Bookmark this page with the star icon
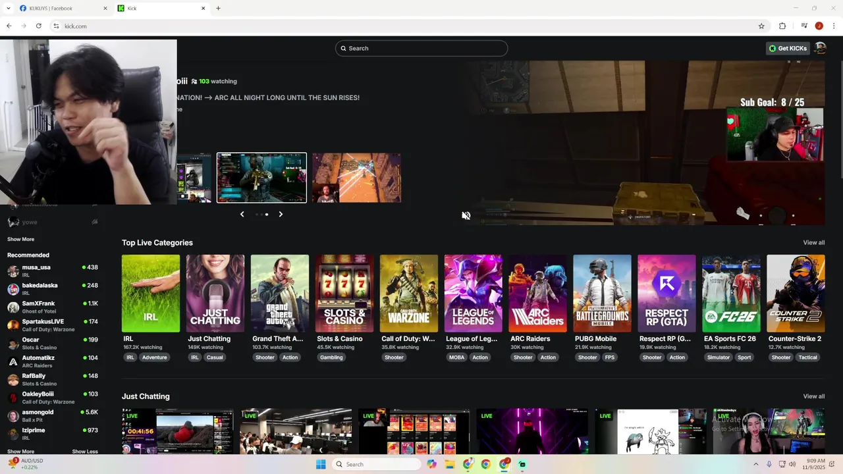 [x=761, y=26]
